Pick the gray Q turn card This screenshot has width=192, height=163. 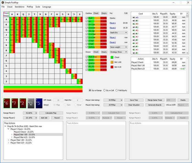tap(31, 103)
